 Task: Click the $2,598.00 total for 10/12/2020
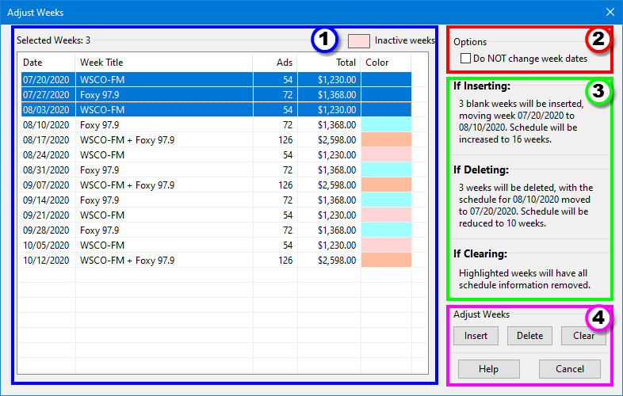337,261
